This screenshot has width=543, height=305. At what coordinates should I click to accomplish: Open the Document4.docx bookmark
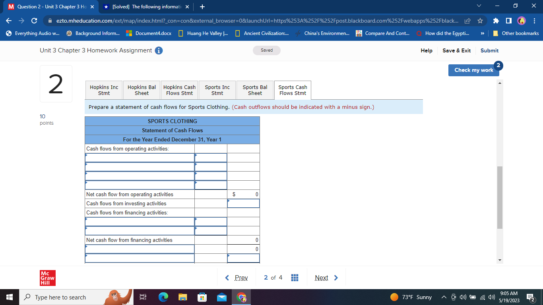pyautogui.click(x=149, y=33)
